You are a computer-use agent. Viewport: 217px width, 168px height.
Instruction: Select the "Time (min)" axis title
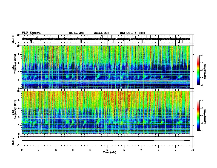(x=110, y=152)
